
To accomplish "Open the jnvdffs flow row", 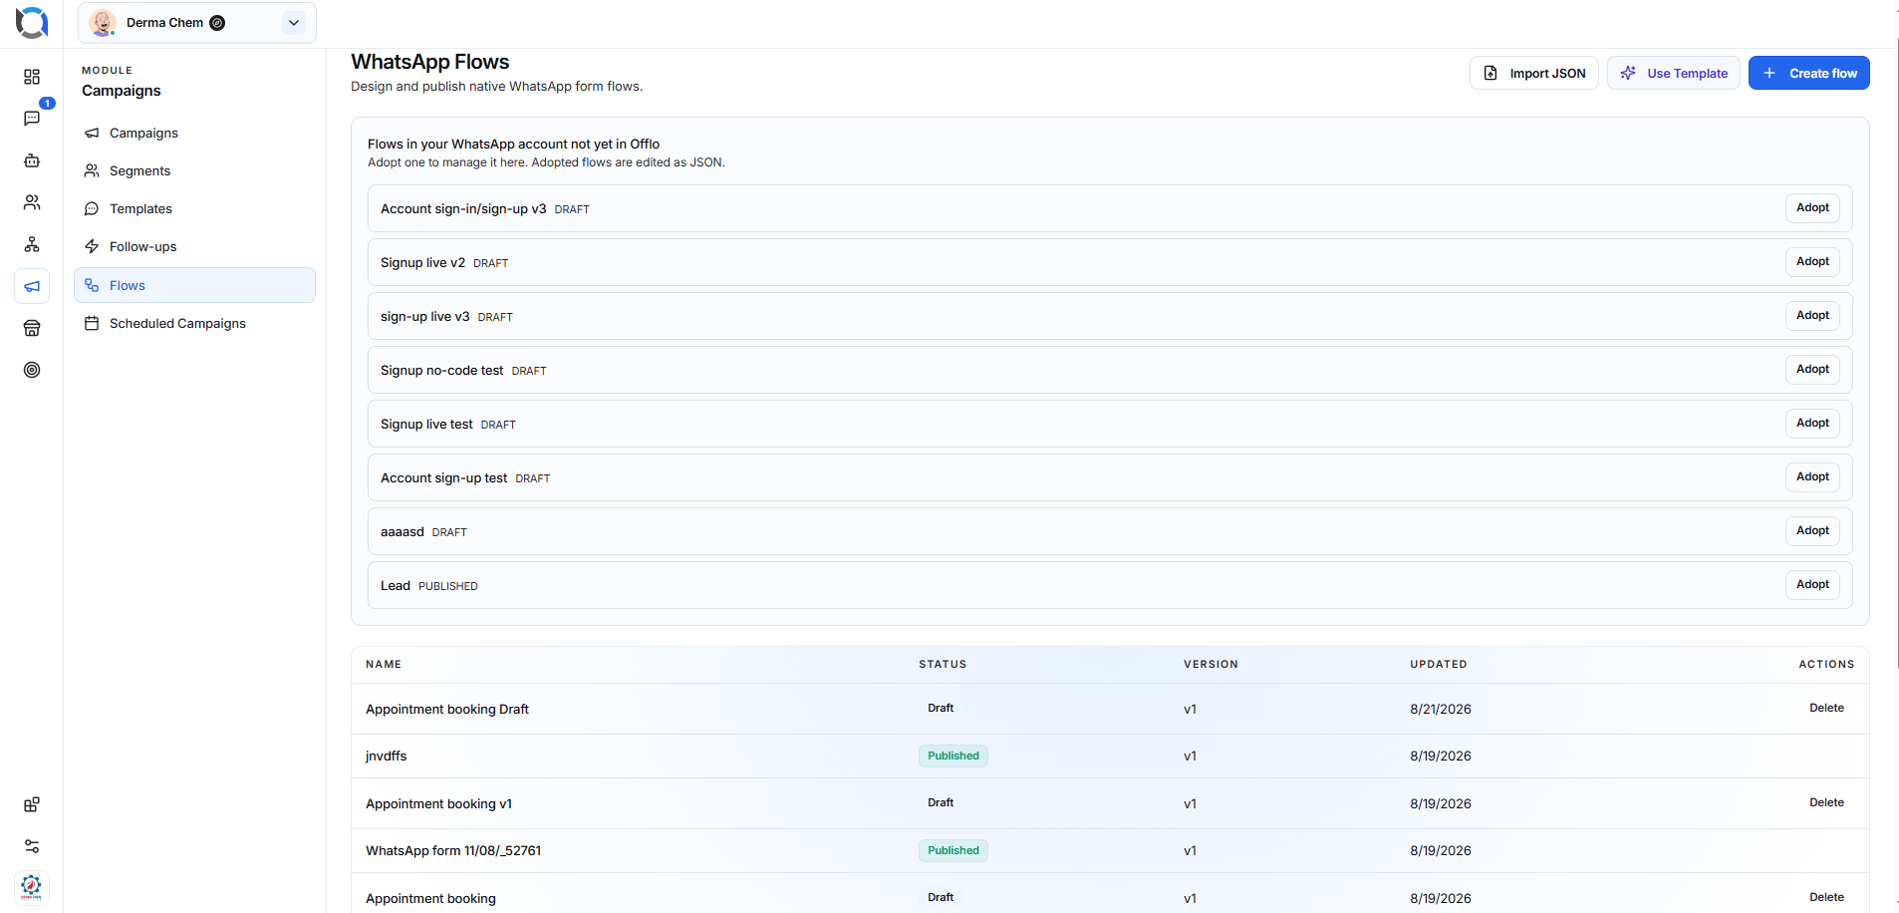I will pyautogui.click(x=1110, y=757).
